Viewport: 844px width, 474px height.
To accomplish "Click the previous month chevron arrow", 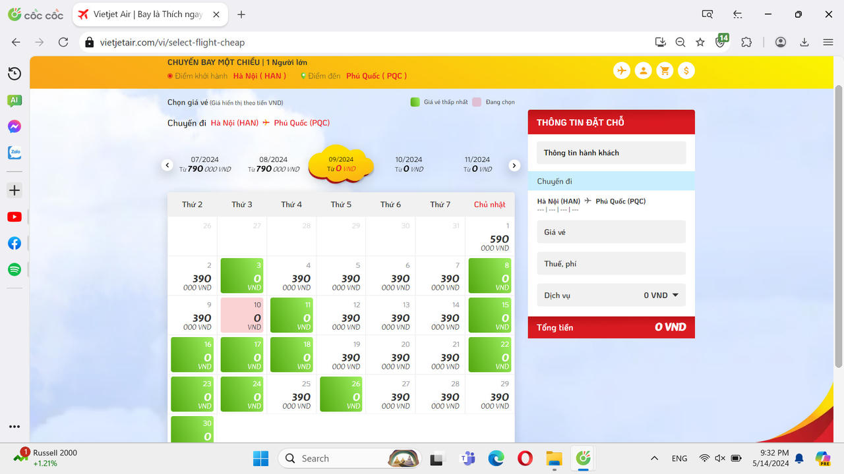I will [x=167, y=165].
